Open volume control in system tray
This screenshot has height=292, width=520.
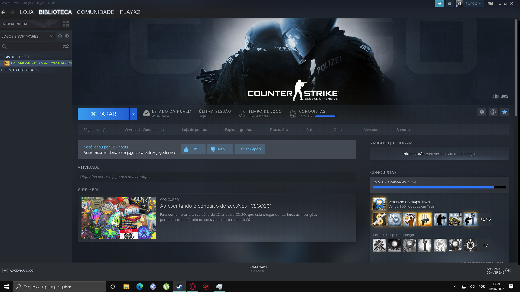pos(472,287)
